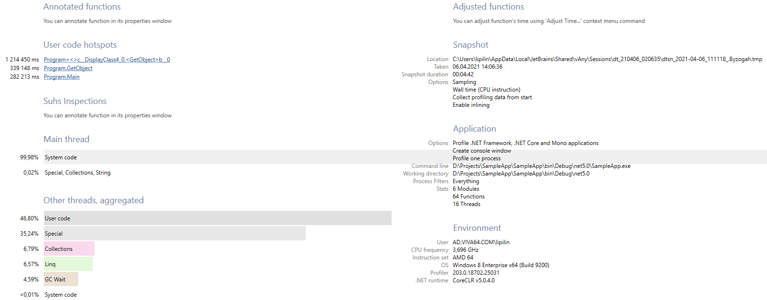
Task: Click the Main thread heading
Action: click(66, 139)
